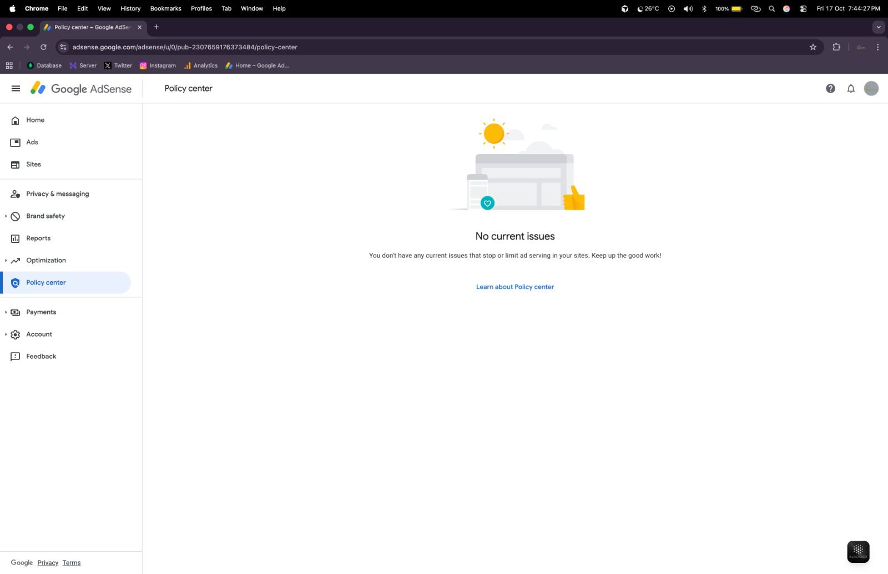This screenshot has height=574, width=888.
Task: Bookmark this page with the star icon
Action: (x=813, y=47)
